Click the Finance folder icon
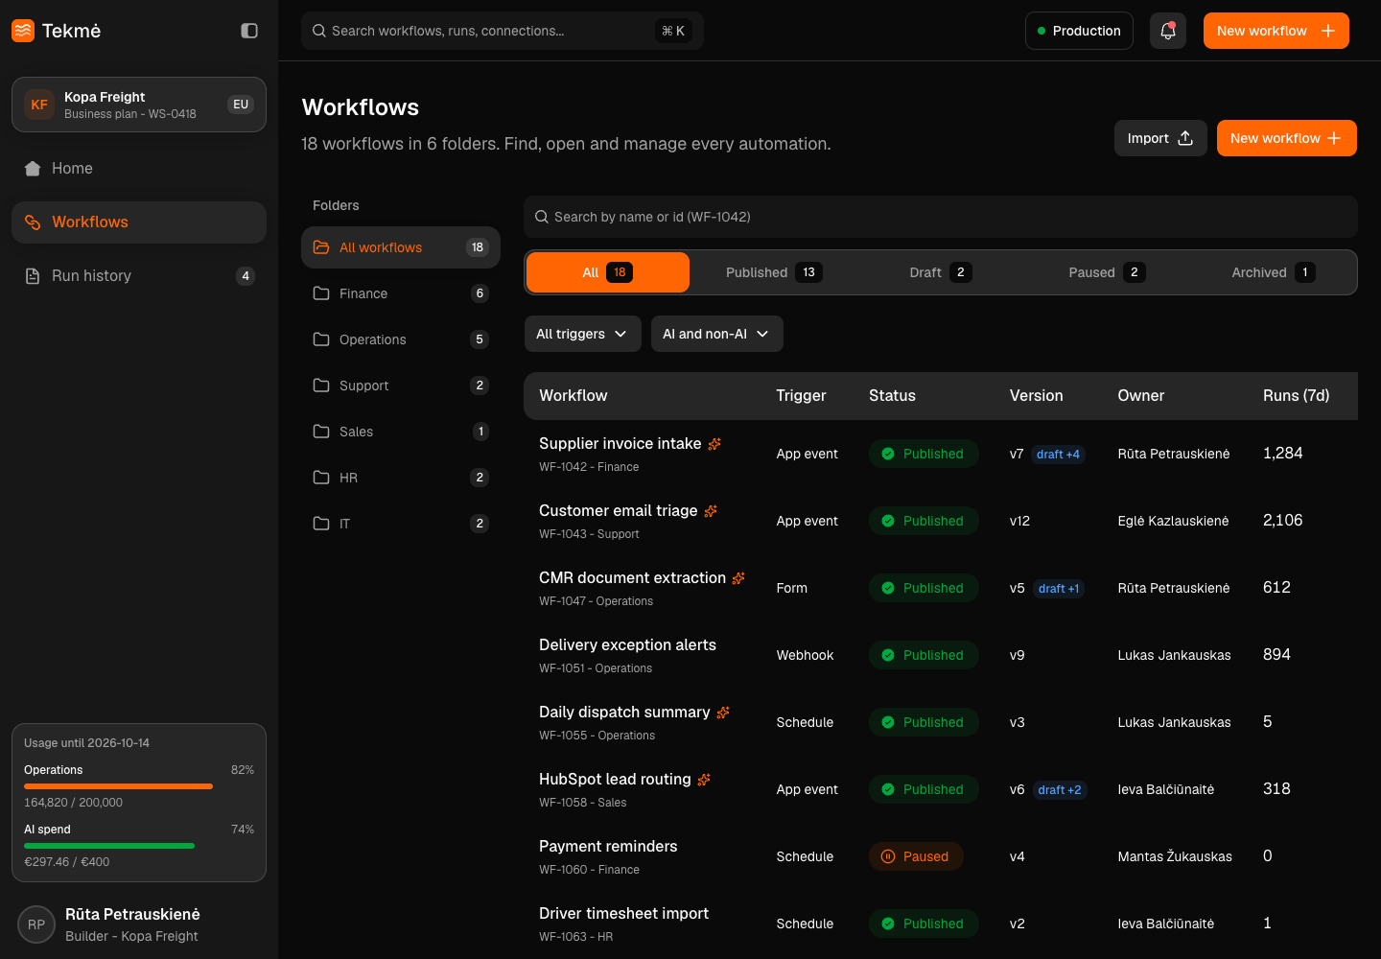Viewport: 1381px width, 959px height. click(x=321, y=293)
